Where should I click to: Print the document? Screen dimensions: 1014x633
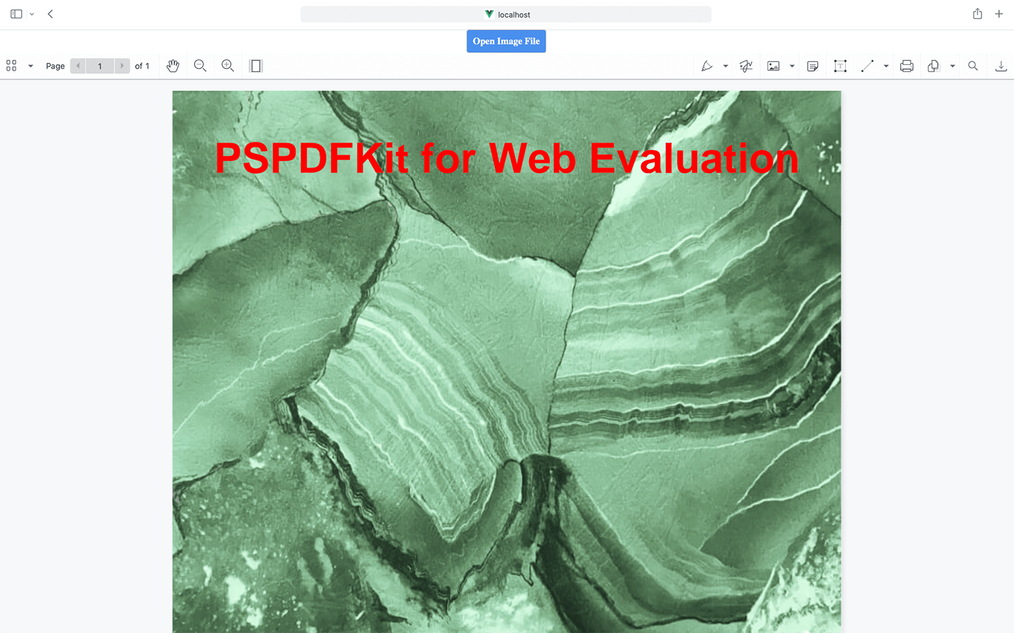907,66
